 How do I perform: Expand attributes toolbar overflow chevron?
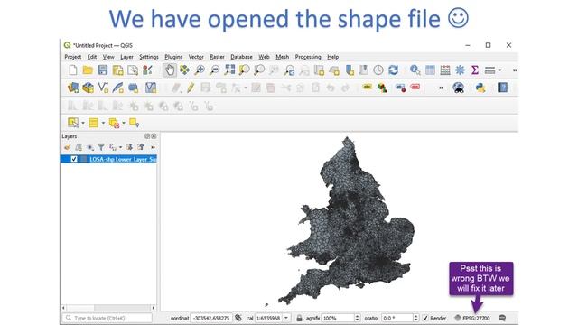click(x=515, y=70)
